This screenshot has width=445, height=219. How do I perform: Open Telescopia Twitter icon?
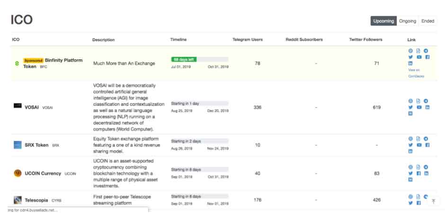point(410,203)
